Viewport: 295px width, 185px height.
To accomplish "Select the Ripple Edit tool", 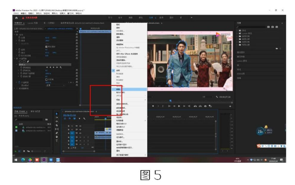I will point(56,121).
